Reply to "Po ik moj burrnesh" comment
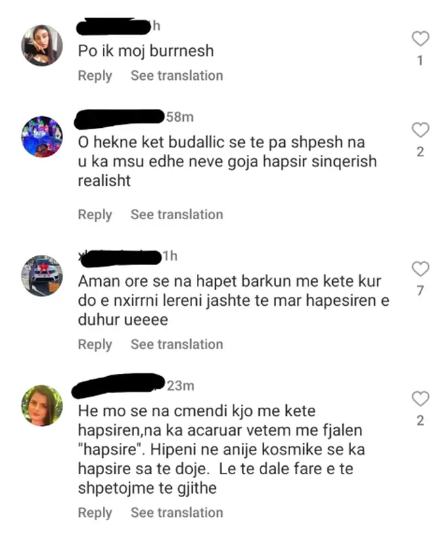433x533 pixels. pos(95,76)
